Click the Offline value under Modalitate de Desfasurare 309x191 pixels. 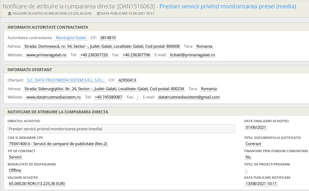(15, 170)
